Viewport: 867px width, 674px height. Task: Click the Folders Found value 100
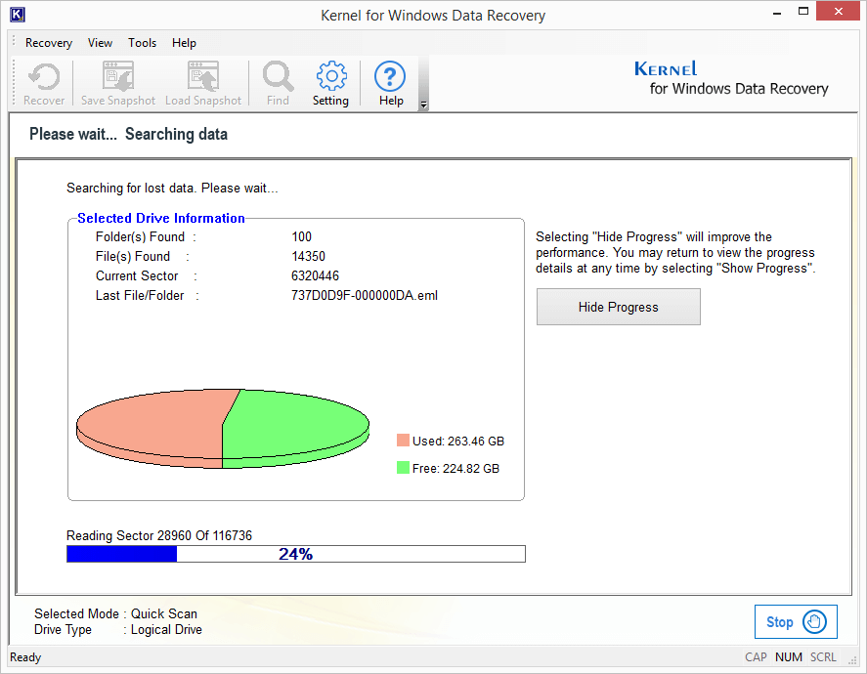click(302, 237)
